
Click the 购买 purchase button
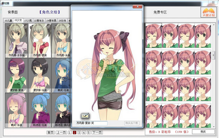[203, 131]
